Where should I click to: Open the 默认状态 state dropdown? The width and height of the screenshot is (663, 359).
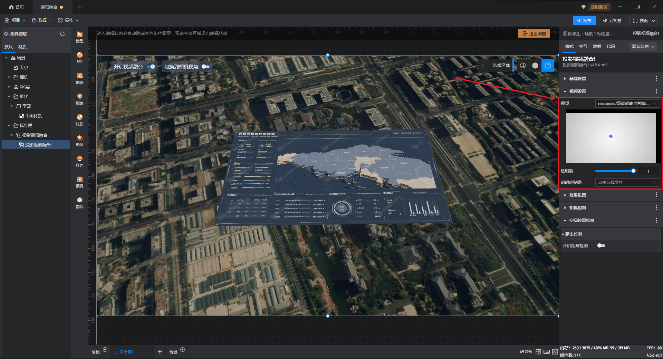coord(643,47)
